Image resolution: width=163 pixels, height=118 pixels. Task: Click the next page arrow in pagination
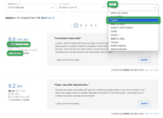point(96,25)
